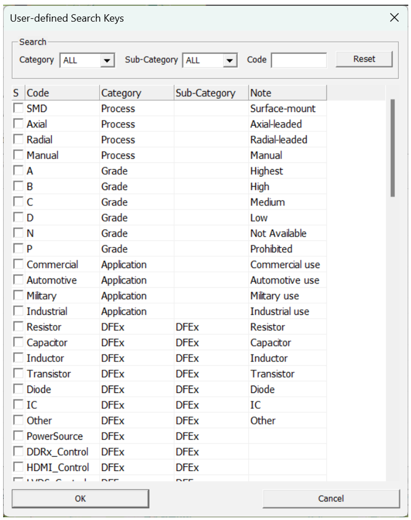
Task: Toggle the HDMI_Control checkbox
Action: 18,467
